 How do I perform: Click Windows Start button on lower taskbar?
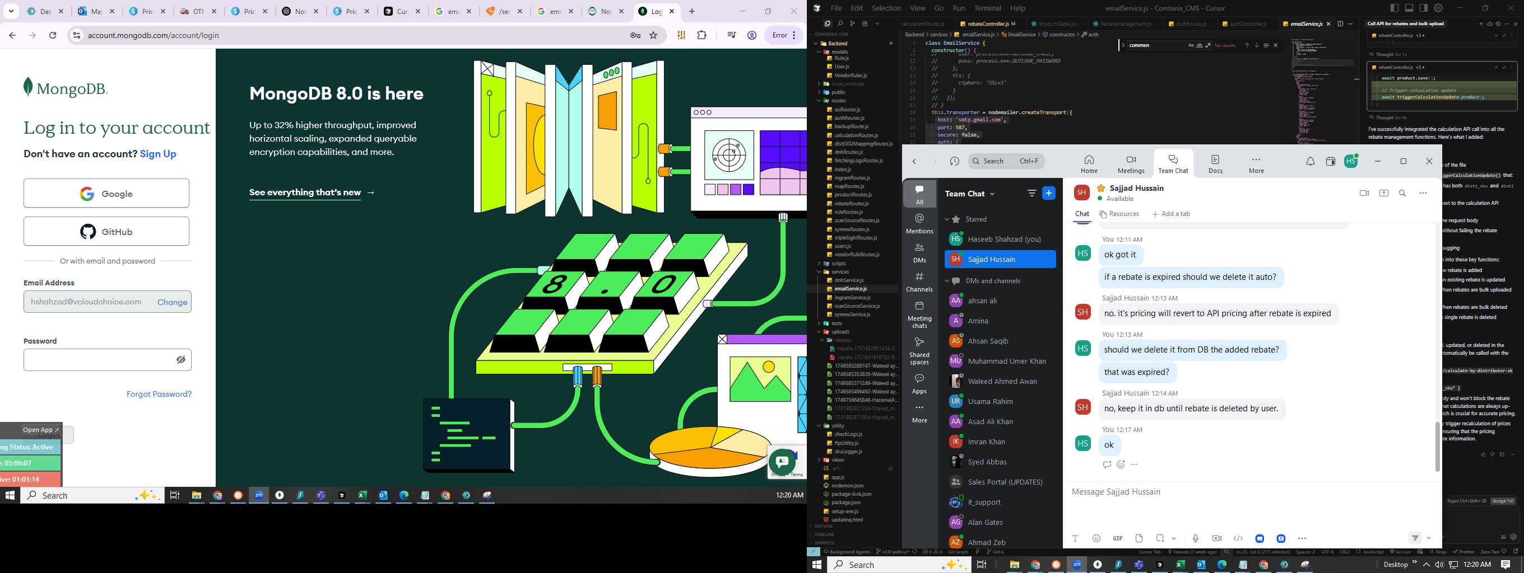tap(816, 565)
